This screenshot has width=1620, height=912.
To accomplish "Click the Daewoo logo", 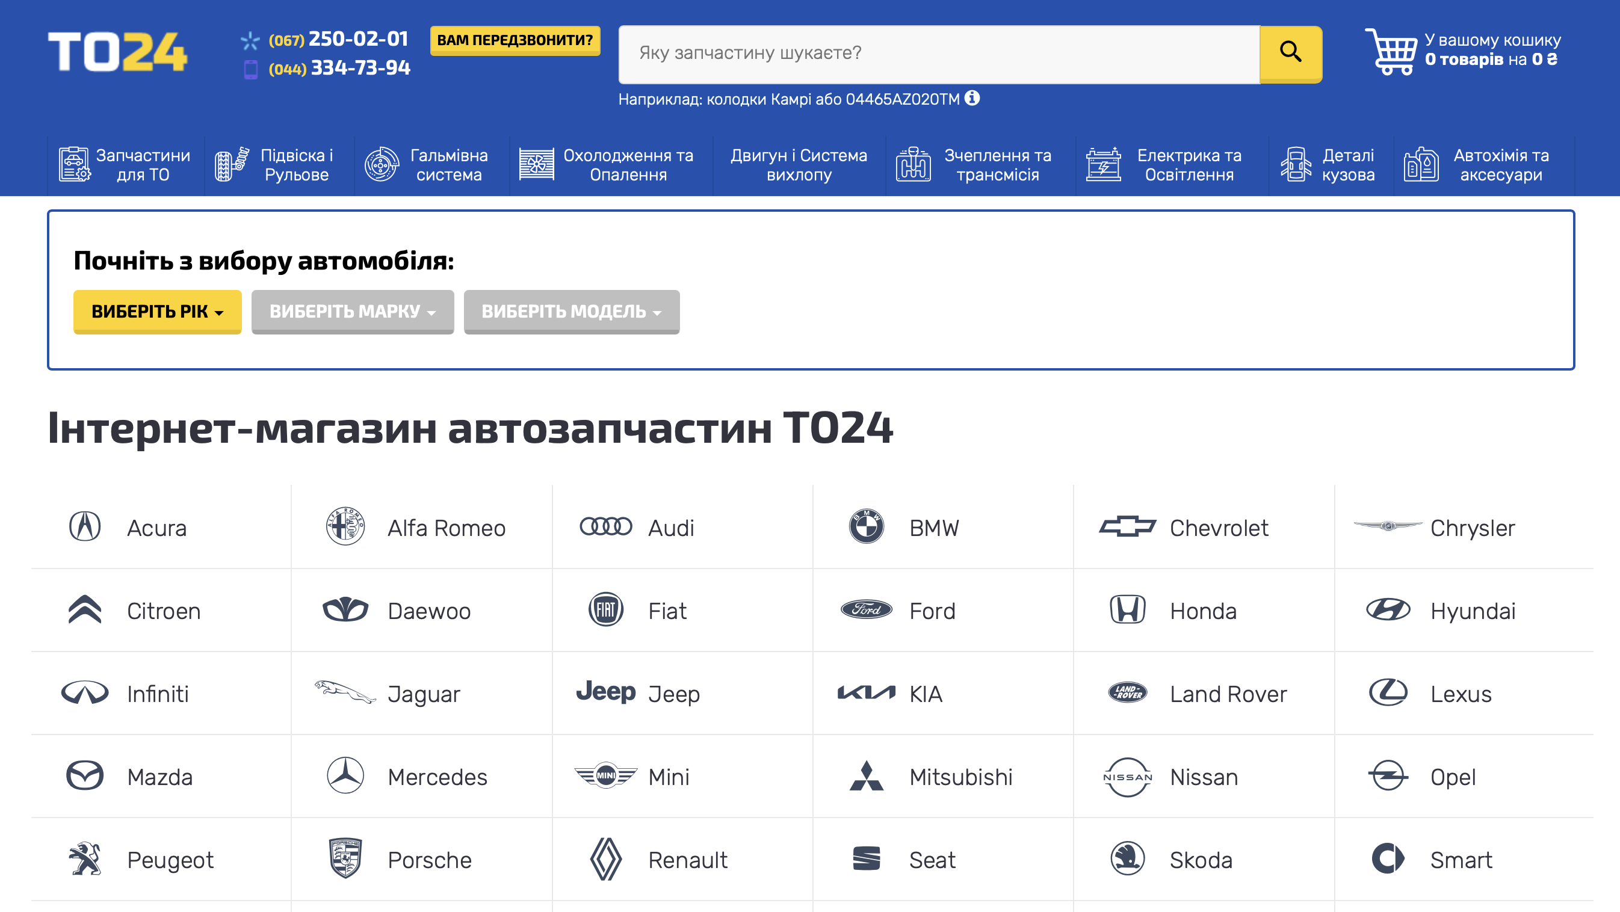I will (345, 609).
